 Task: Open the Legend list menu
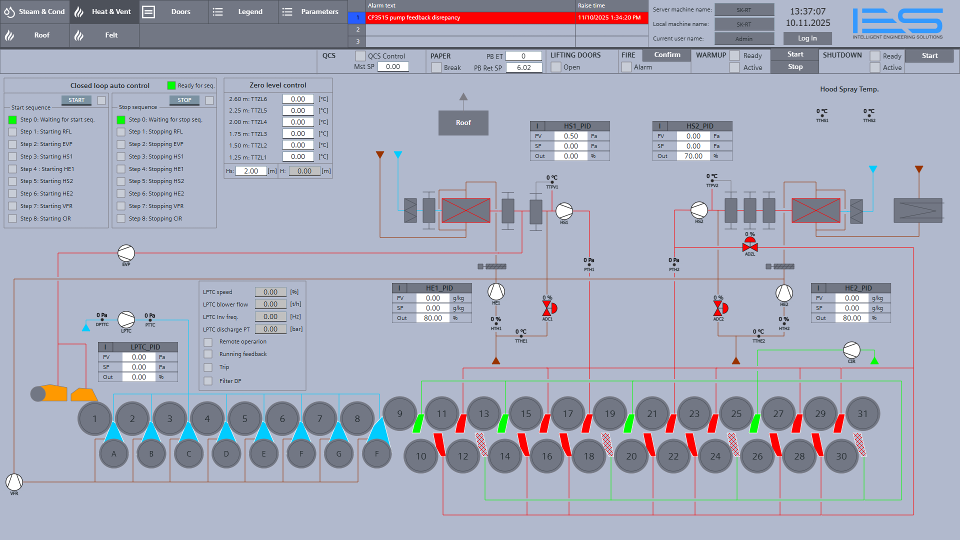pyautogui.click(x=243, y=11)
